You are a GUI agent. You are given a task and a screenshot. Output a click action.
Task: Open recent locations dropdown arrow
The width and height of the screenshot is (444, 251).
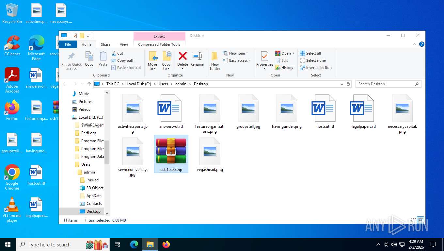tap(82, 84)
